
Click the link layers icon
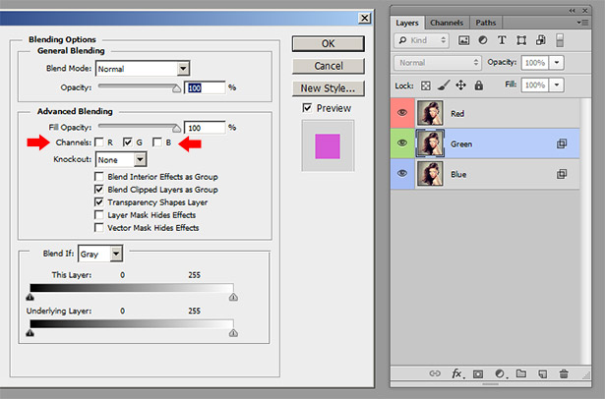(435, 373)
